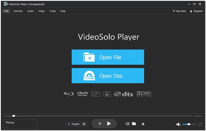The height and width of the screenshot is (131, 206).
Task: Click the playlist sort order icon
Action: [84, 124]
